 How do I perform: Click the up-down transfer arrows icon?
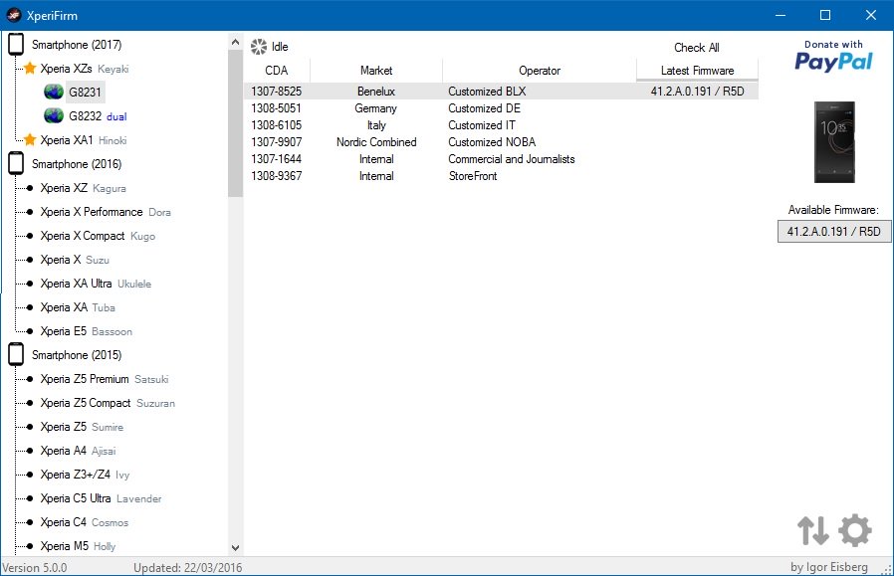pos(813,530)
